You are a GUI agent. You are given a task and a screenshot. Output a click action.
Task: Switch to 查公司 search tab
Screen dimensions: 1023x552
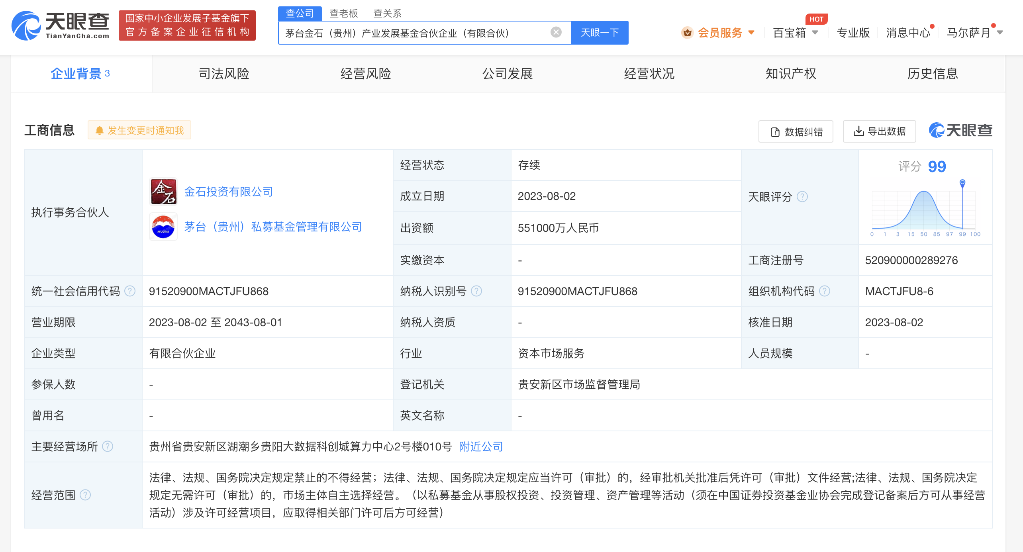click(300, 14)
